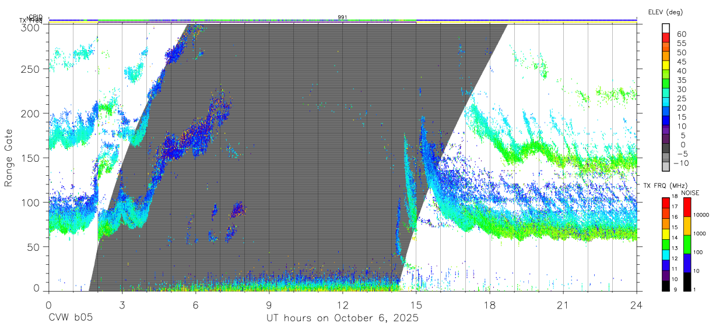Click the '18' UT hour x-axis label
Screen dimensions: 716x330
(x=490, y=304)
